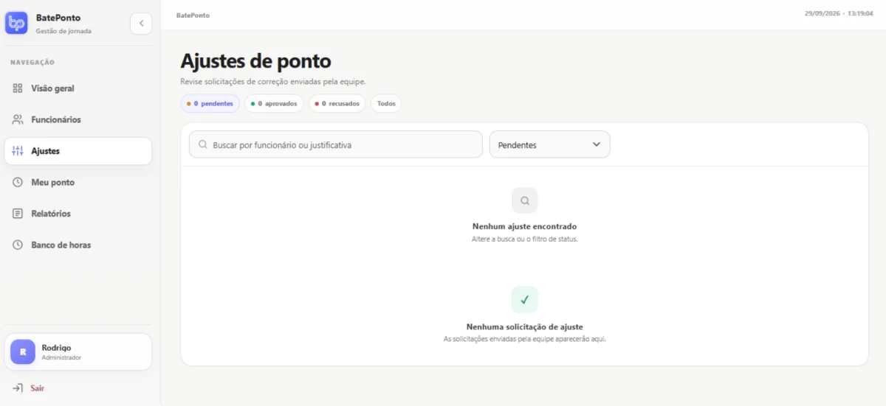The width and height of the screenshot is (886, 406).
Task: Click the Ajustes de ponto heading
Action: click(255, 60)
